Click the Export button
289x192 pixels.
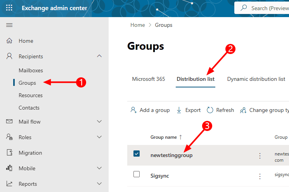point(189,110)
